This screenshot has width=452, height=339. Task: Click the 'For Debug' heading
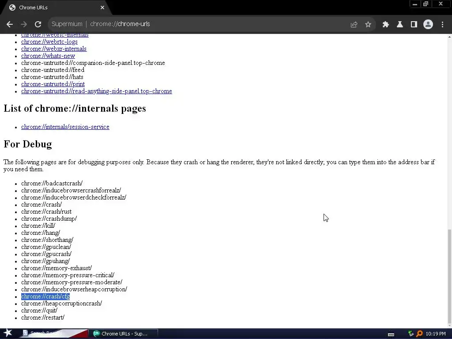(x=28, y=144)
